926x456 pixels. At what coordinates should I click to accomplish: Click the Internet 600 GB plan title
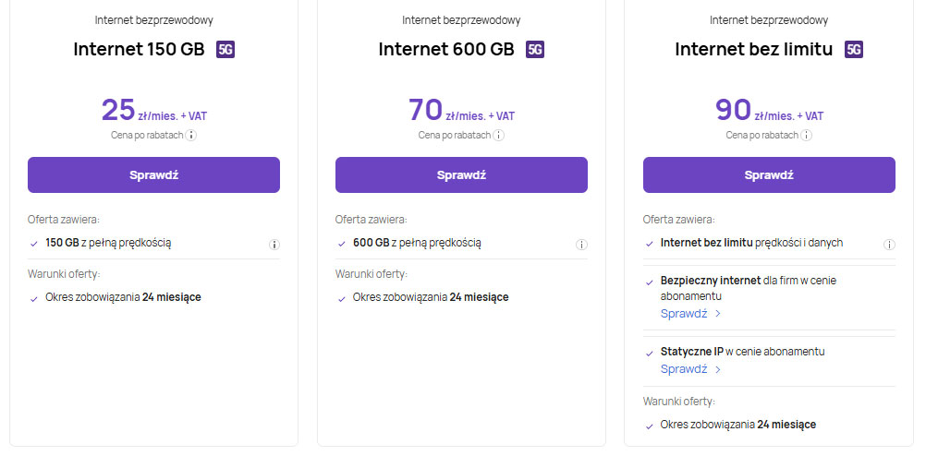click(x=446, y=49)
